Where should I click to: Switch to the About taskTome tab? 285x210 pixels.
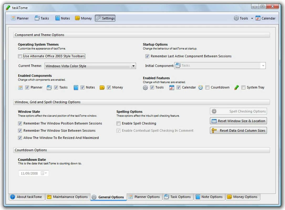click(26, 197)
